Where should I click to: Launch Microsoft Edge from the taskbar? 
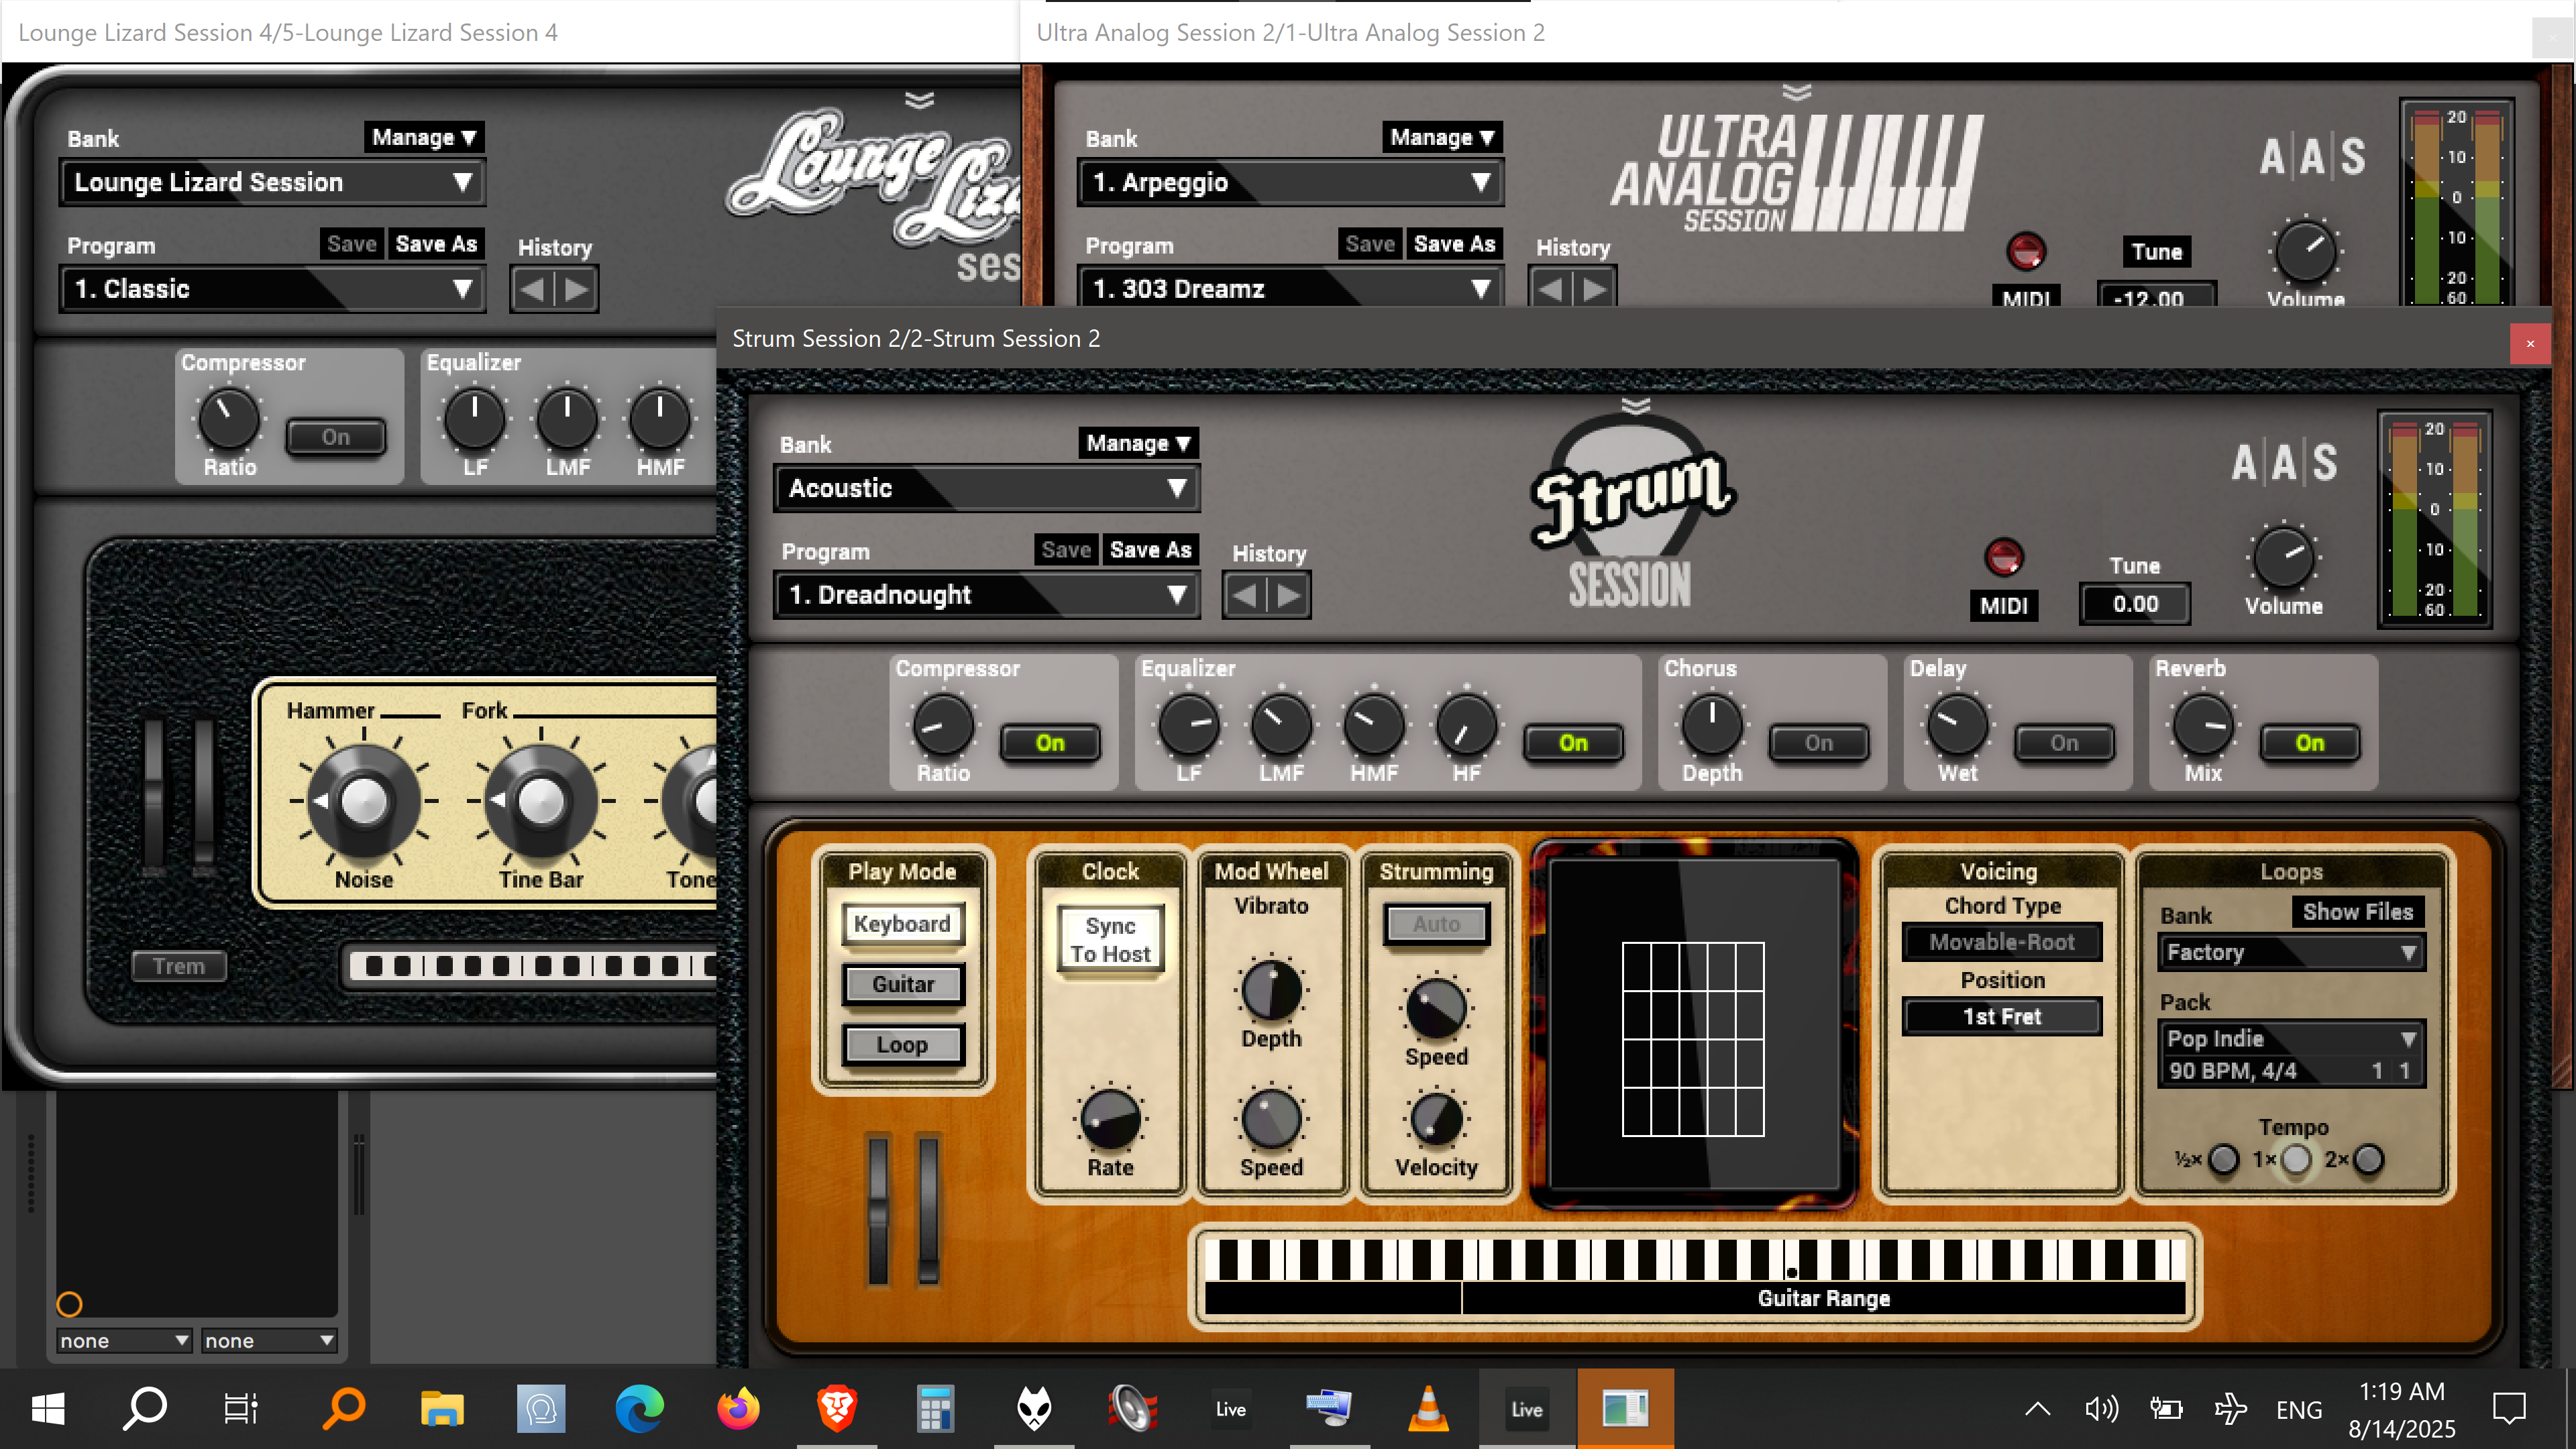639,1409
